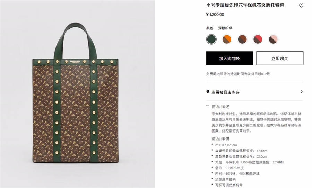
Task: Select the dark pine green color swatch
Action: (x=211, y=39)
